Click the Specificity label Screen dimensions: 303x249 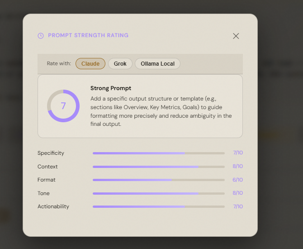[51, 153]
